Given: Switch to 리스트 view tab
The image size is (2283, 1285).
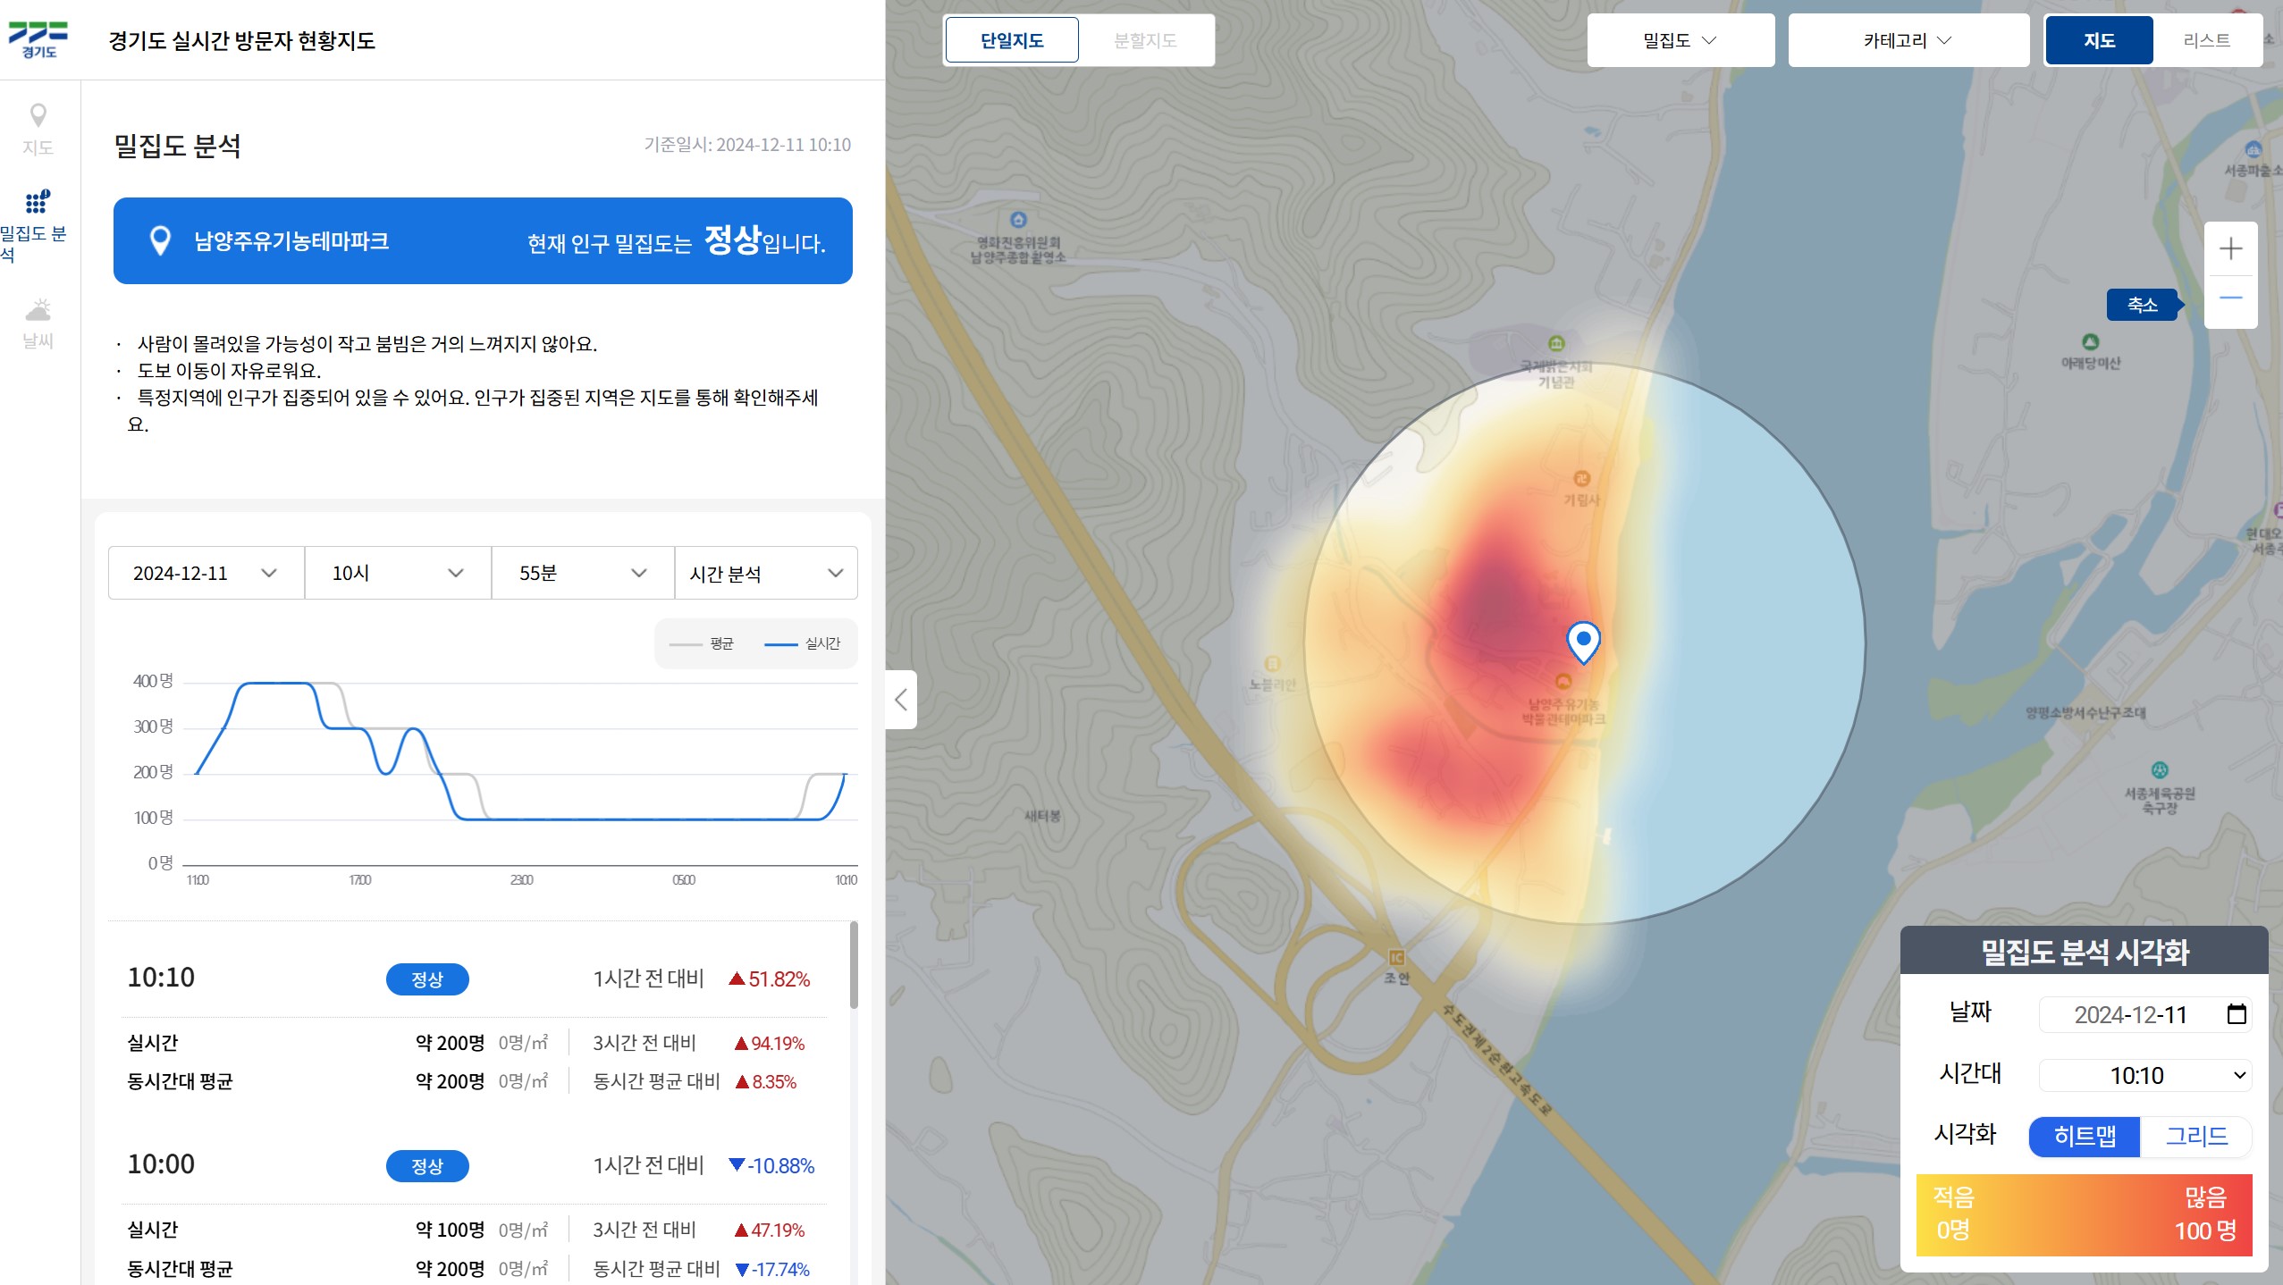Looking at the screenshot, I should (x=2206, y=40).
